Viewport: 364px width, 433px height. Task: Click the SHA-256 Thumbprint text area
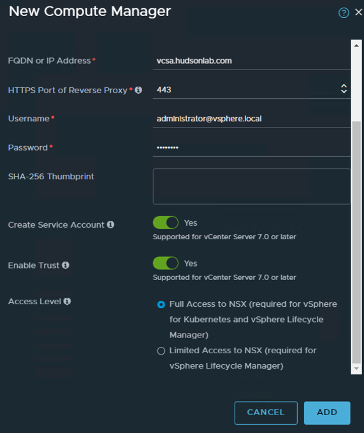coord(252,186)
